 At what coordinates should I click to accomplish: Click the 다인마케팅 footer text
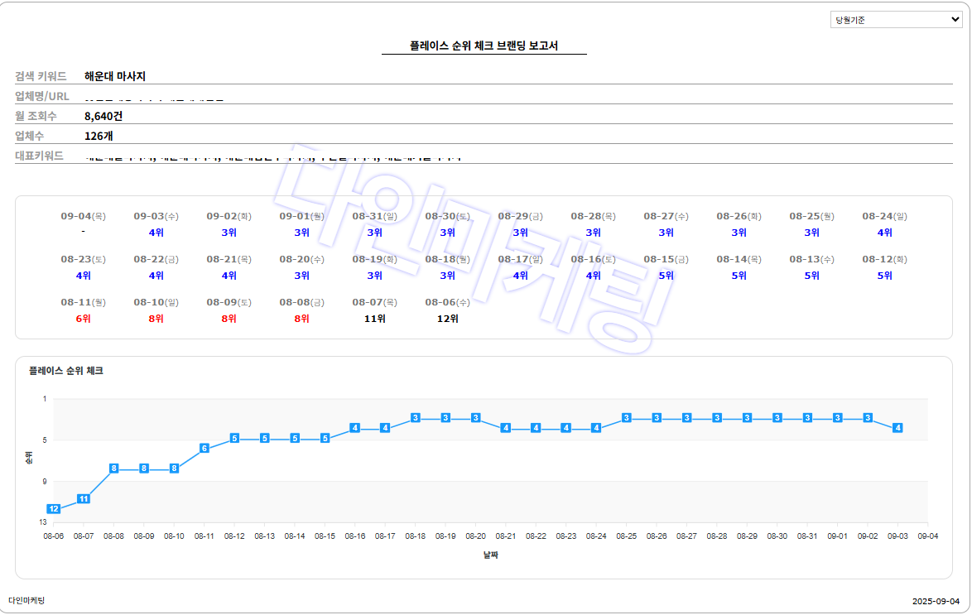pyautogui.click(x=26, y=600)
